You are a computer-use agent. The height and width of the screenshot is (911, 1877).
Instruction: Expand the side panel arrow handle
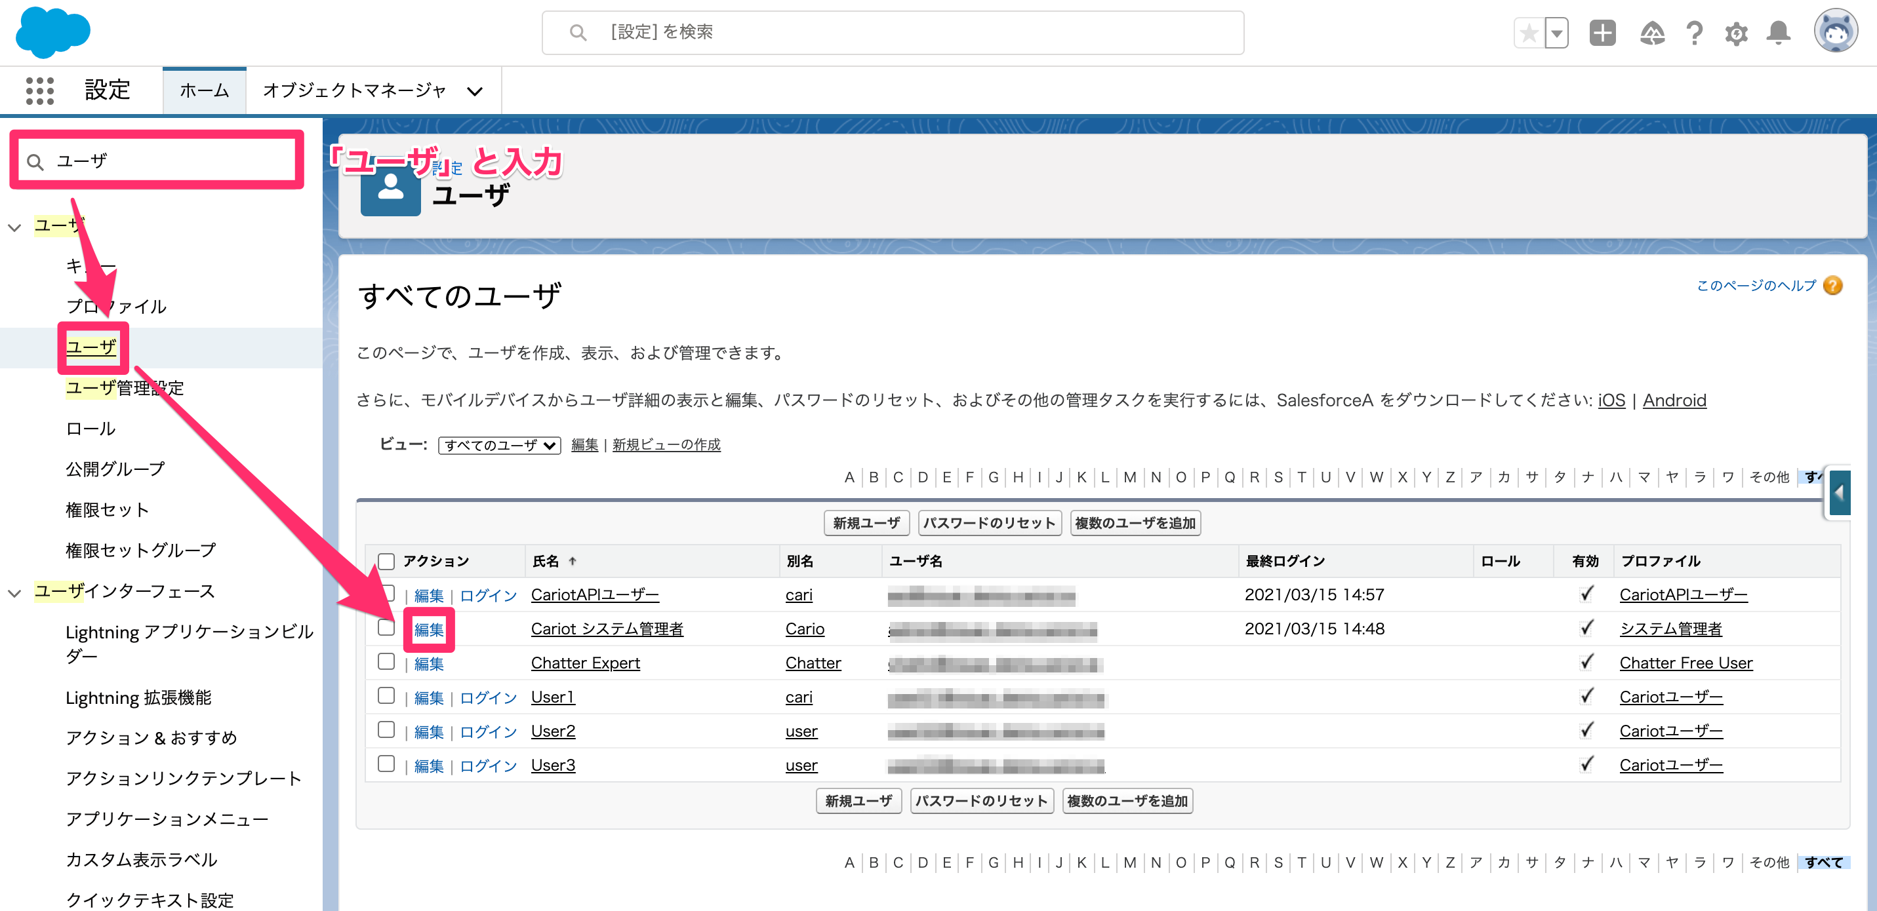tap(1839, 493)
